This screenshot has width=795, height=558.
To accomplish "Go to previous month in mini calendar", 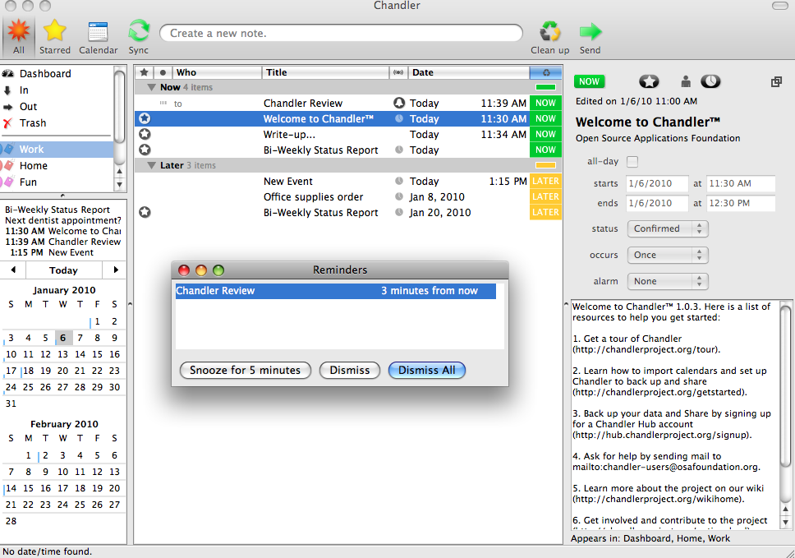I will [x=13, y=270].
